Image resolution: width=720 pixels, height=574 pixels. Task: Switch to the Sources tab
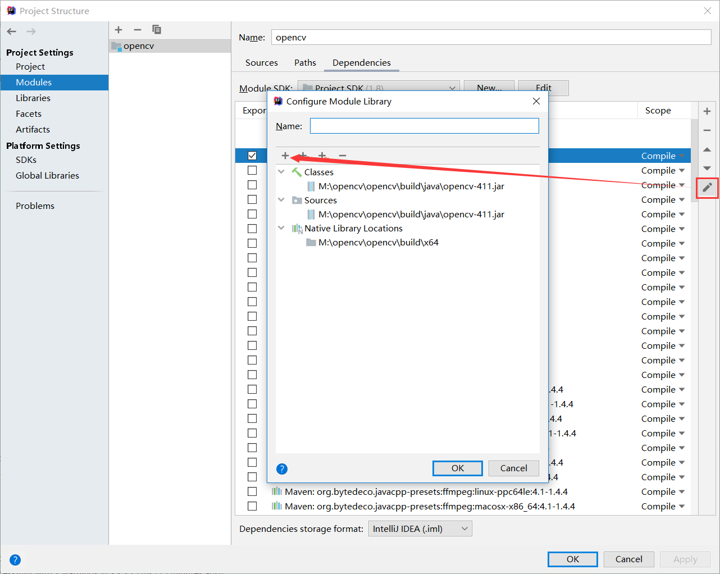(x=261, y=63)
